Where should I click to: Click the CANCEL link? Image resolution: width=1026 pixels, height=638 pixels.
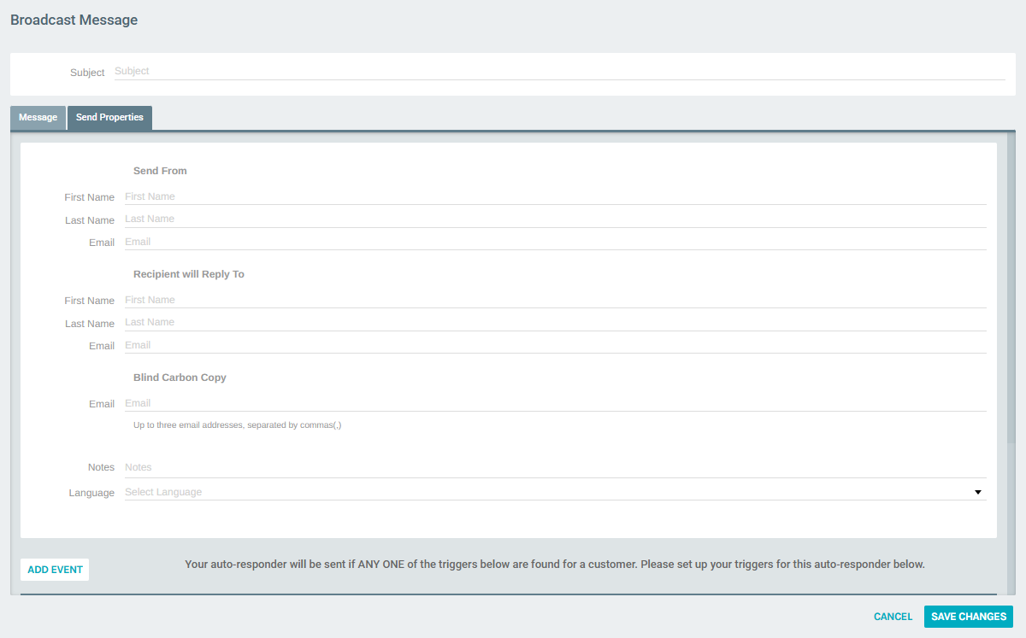(x=893, y=616)
